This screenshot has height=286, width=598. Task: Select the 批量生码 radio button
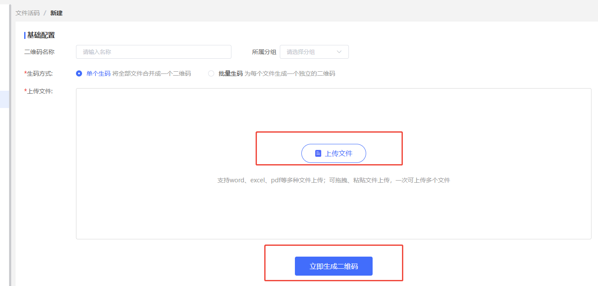click(x=211, y=73)
